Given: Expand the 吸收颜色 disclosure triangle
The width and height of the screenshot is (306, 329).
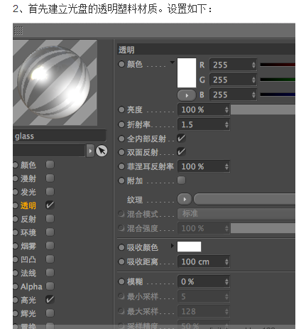Looking at the screenshot, I should (173, 246).
